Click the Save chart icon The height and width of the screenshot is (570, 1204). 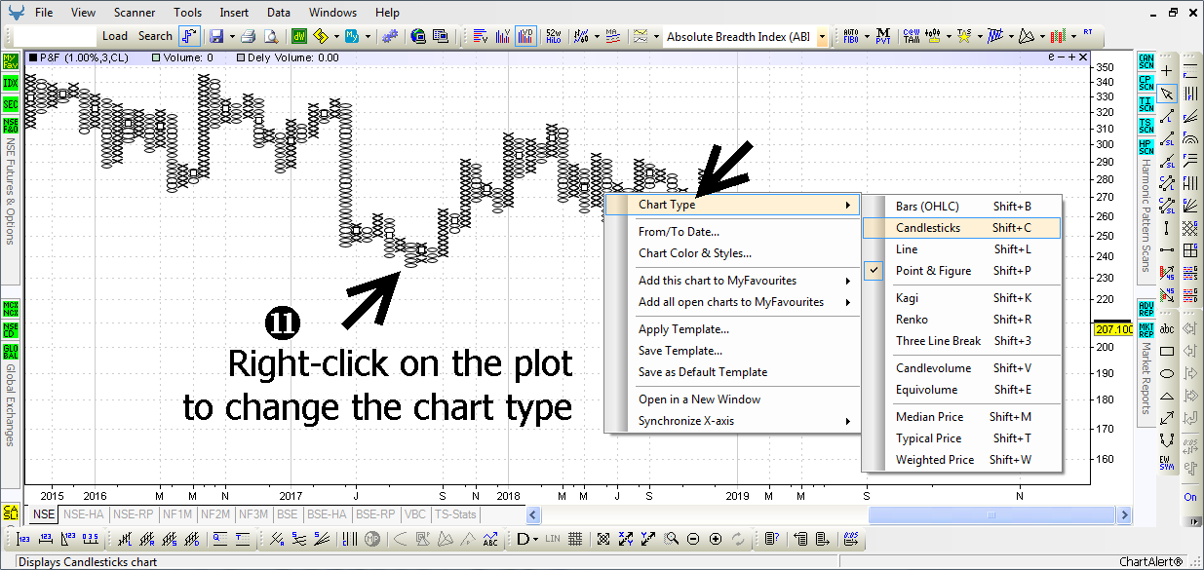point(215,36)
